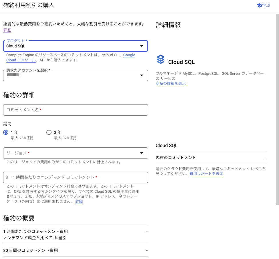The image size is (279, 259).
Task: Click the 学ぶ text link
Action: click(266, 5)
